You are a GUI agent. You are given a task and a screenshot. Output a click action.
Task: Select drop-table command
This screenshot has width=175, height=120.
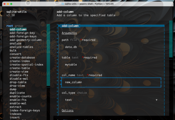click(x=18, y=82)
